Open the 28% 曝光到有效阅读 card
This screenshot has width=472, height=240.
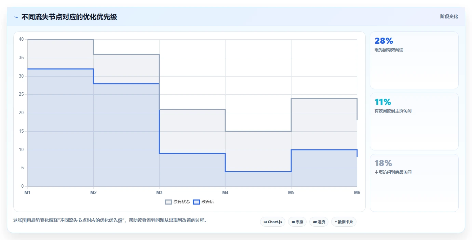(x=414, y=61)
